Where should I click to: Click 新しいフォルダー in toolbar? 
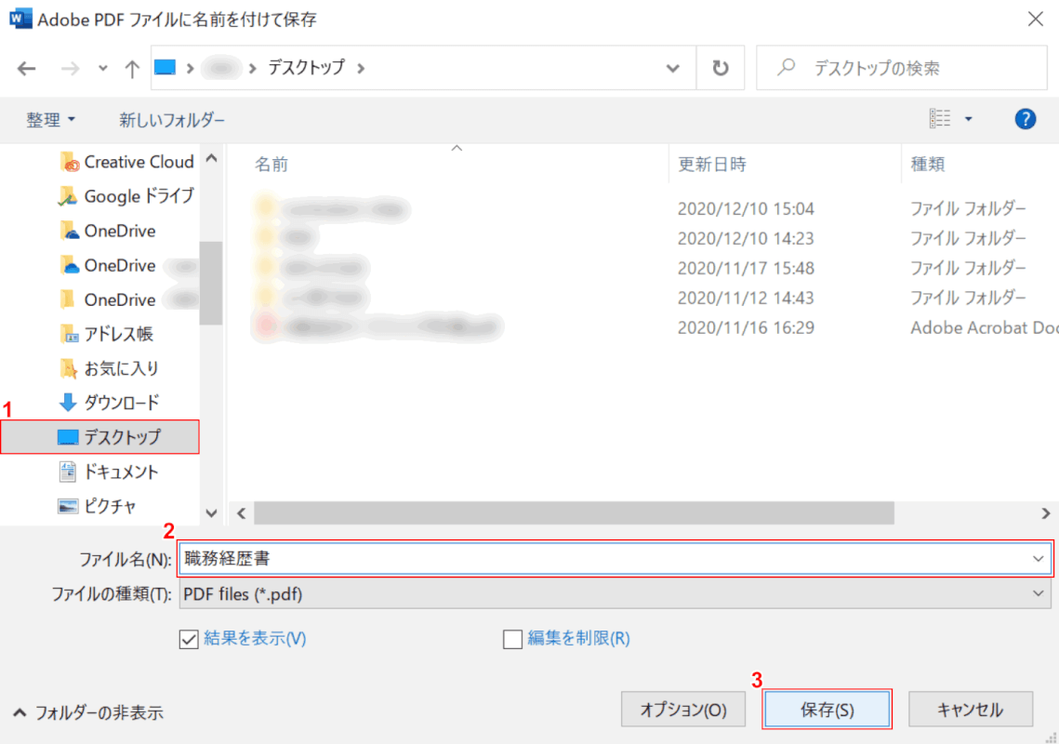click(172, 120)
